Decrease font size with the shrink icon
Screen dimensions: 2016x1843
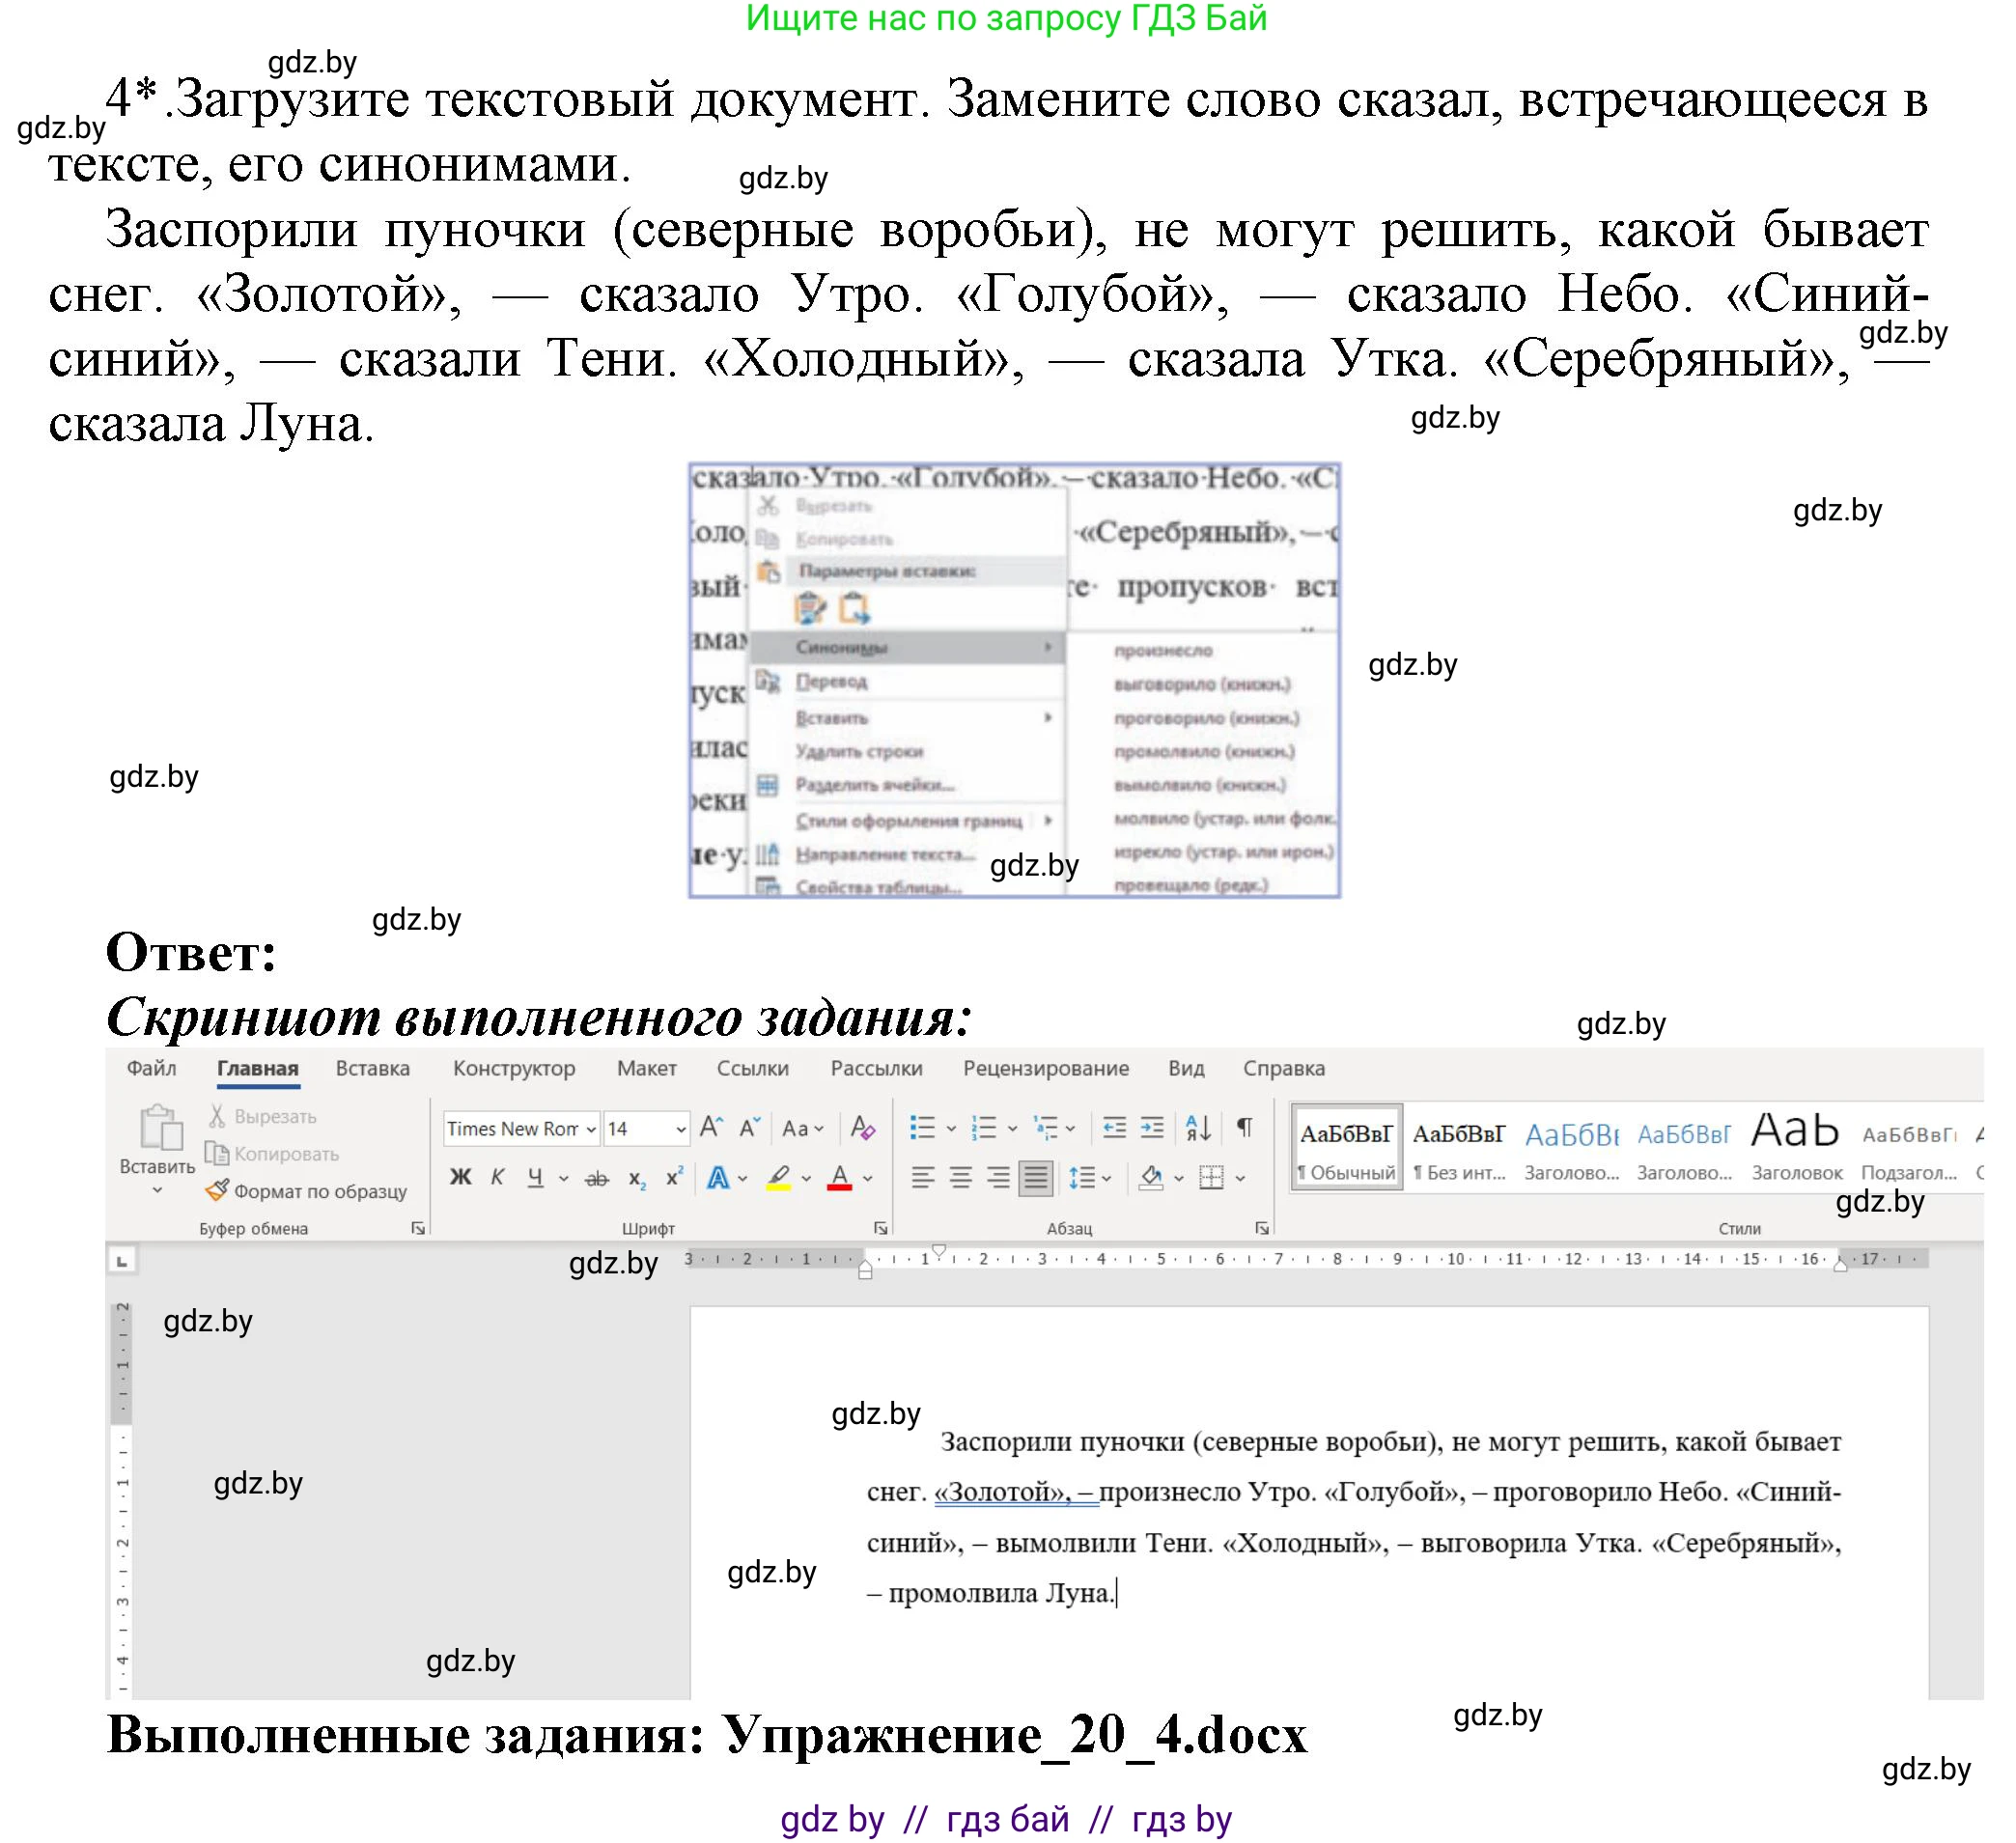pos(750,1128)
